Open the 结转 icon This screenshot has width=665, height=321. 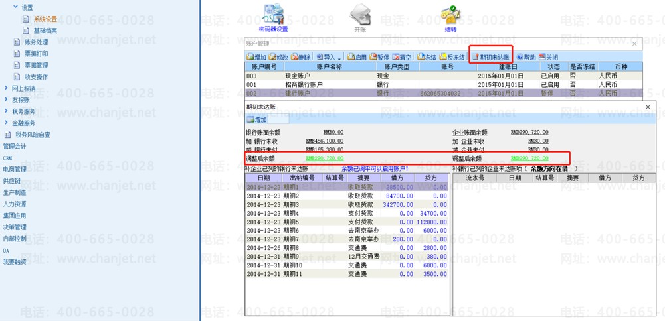pyautogui.click(x=450, y=18)
